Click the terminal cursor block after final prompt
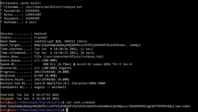Screen dimensions: 198x112 click(67, 110)
